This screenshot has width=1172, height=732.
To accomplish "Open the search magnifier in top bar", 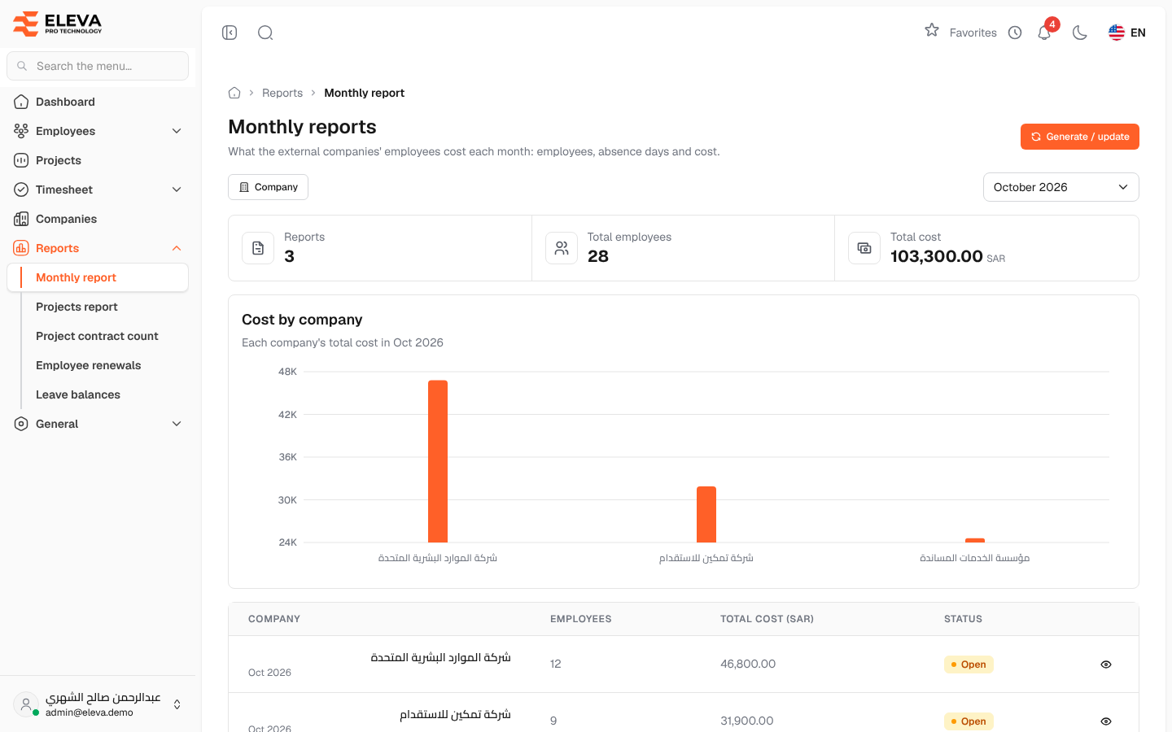I will pos(265,33).
